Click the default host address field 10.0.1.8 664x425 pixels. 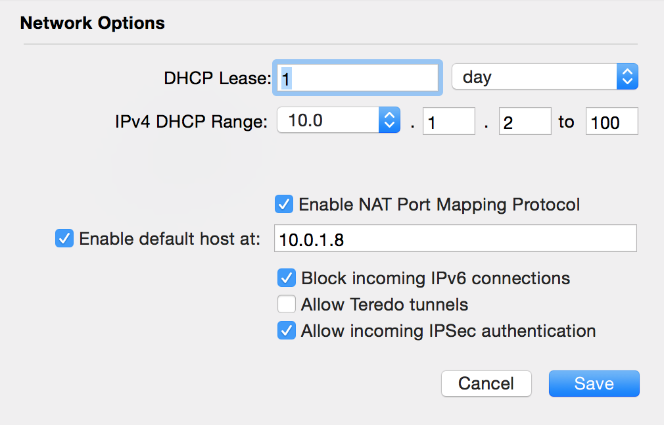point(455,239)
